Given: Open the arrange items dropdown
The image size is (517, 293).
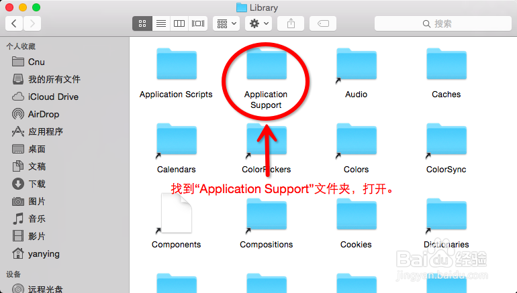Looking at the screenshot, I should point(226,23).
